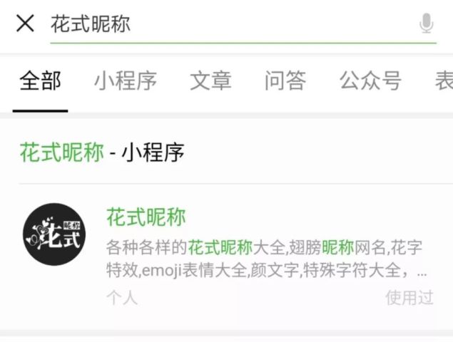Open the green 花式昵称 result title
The width and height of the screenshot is (453, 342).
(146, 217)
